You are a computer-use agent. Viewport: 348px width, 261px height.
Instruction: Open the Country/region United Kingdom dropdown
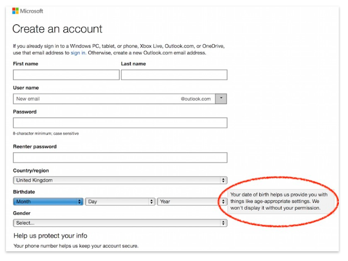(120, 180)
